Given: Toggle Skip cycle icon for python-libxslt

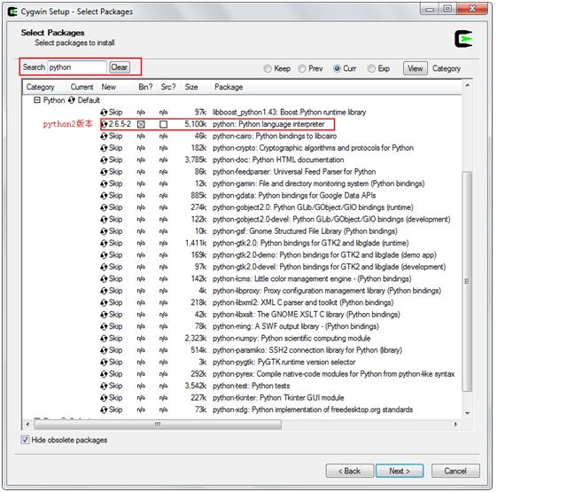Looking at the screenshot, I should 105,315.
